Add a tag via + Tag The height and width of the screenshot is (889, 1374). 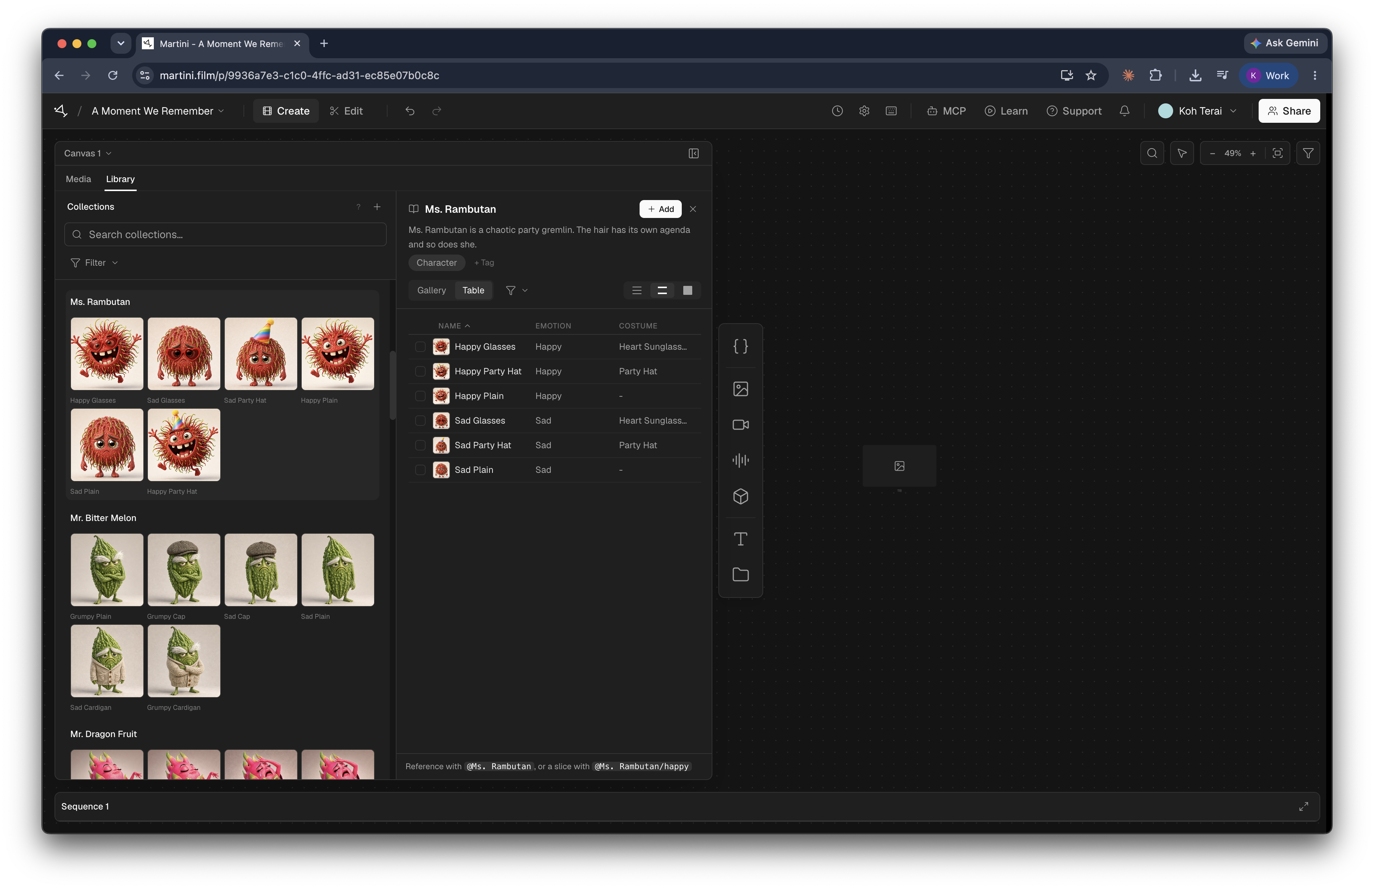(484, 262)
